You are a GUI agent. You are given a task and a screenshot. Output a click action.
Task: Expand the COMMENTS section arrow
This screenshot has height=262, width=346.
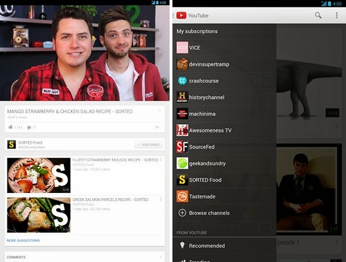coord(160,257)
